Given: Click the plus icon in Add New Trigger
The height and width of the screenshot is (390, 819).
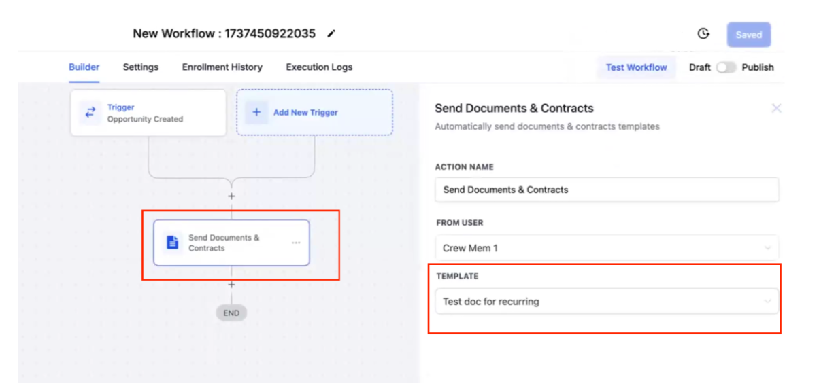Looking at the screenshot, I should tap(256, 112).
